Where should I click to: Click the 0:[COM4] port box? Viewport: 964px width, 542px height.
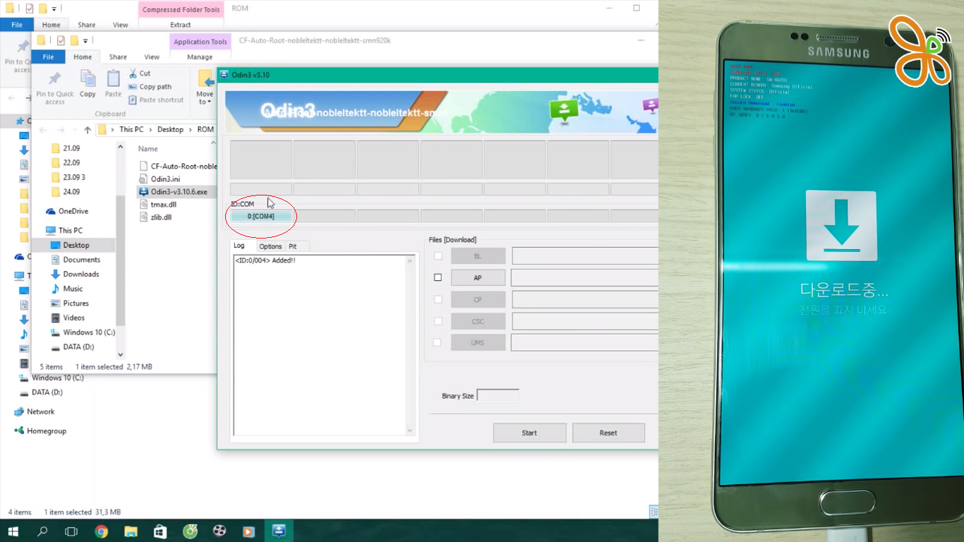(x=261, y=216)
